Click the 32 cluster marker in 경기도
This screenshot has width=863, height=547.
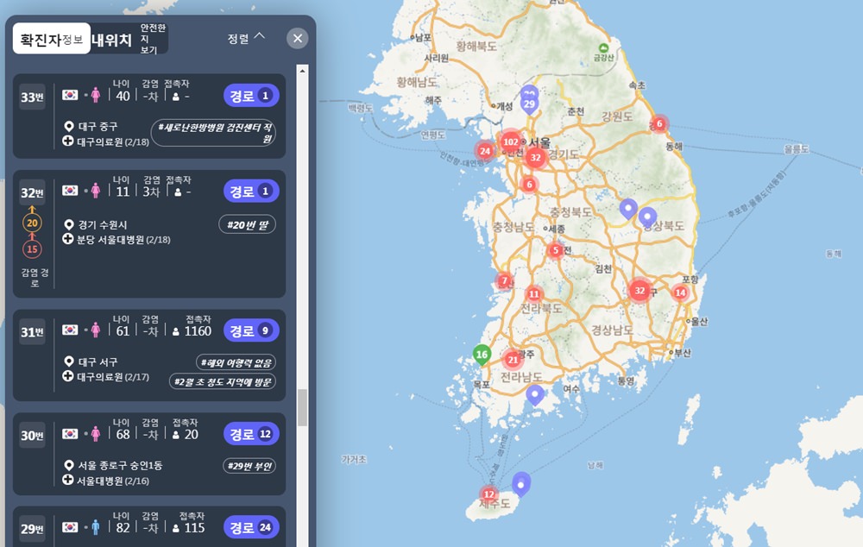[x=536, y=157]
